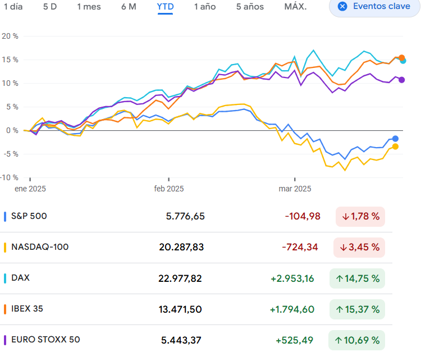Click the IBEX 35 orange endpoint dot

[x=402, y=58]
